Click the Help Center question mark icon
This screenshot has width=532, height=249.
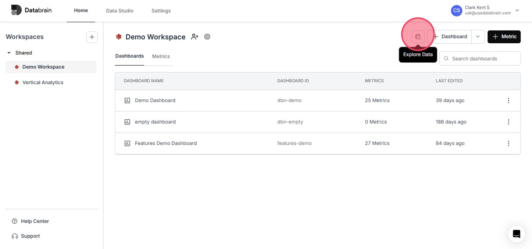coord(14,221)
